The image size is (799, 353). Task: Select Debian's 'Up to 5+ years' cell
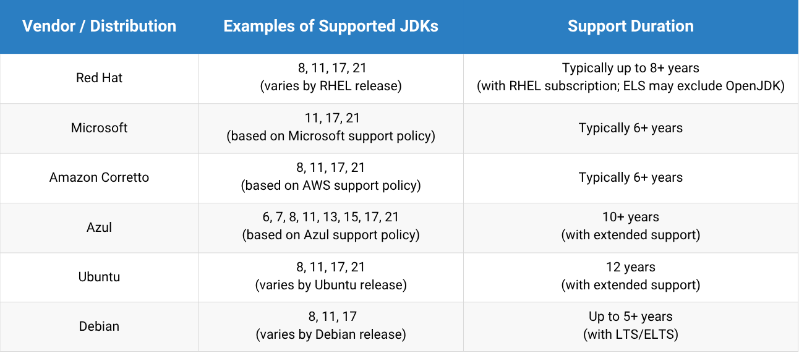(x=630, y=326)
